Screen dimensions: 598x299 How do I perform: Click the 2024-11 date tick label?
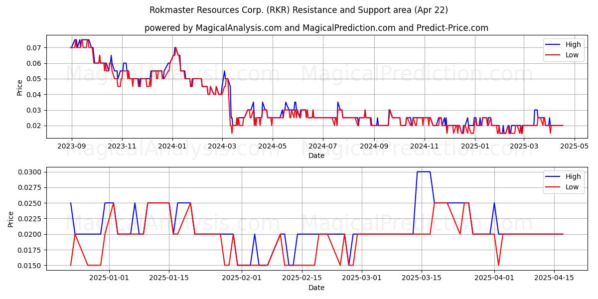click(424, 146)
